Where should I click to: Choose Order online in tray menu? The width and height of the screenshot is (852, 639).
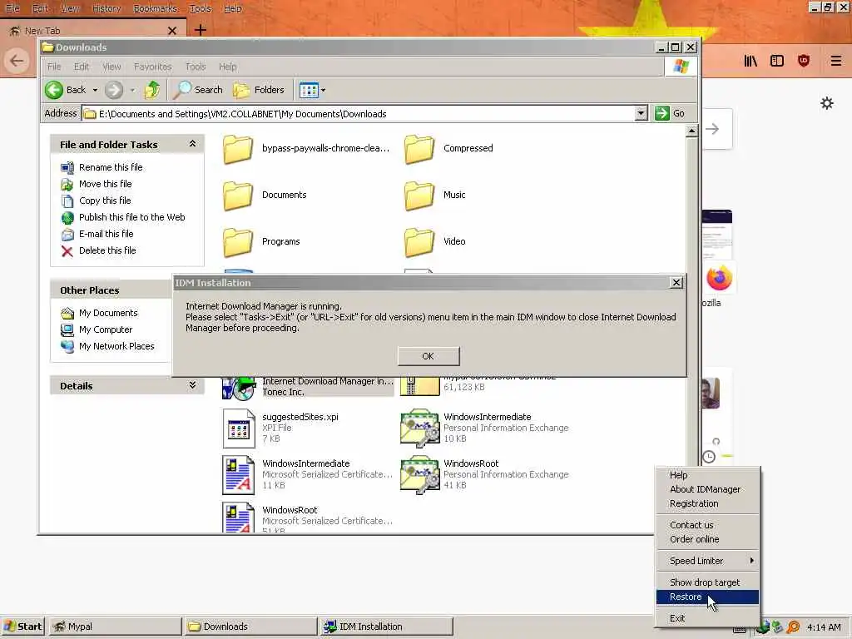pos(707,539)
